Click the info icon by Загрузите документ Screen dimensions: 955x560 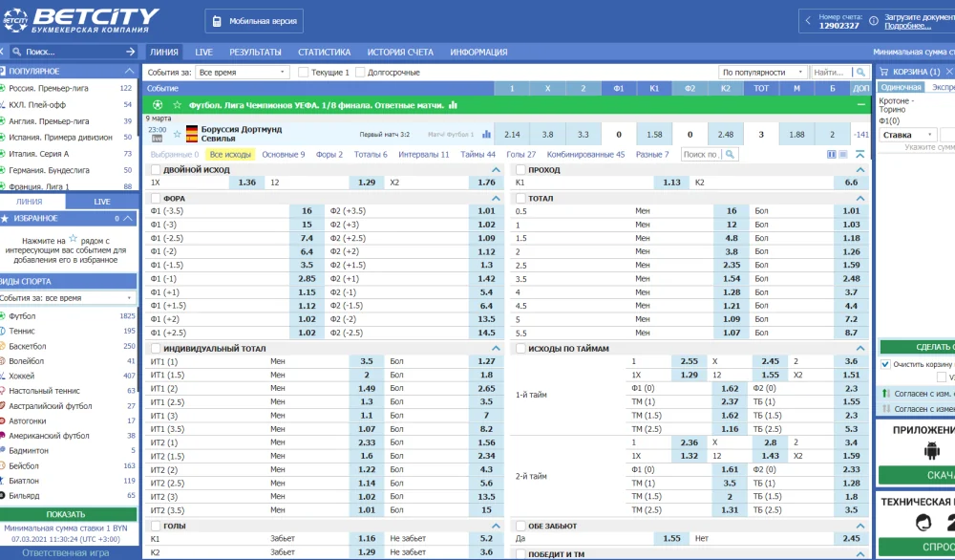pos(872,19)
